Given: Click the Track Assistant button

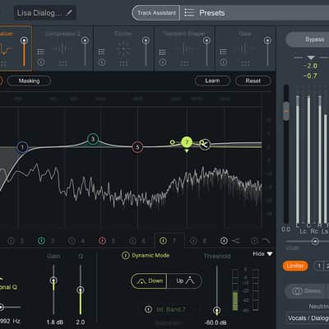Looking at the screenshot, I should 156,13.
